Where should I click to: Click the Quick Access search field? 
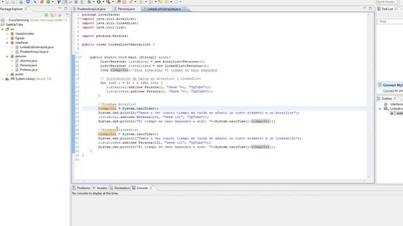point(387,2)
